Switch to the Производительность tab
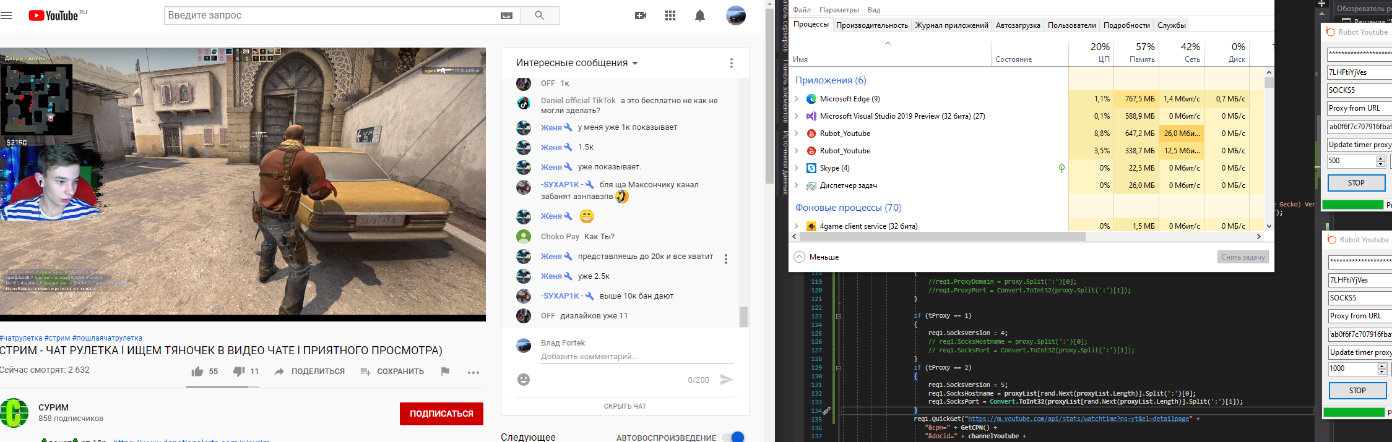 tap(871, 25)
